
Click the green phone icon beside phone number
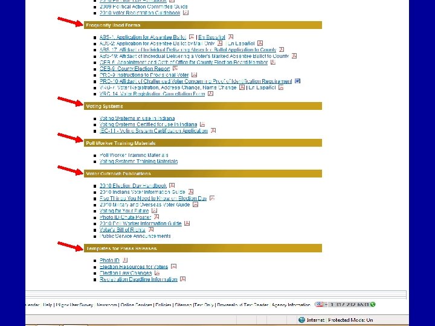tap(373, 304)
